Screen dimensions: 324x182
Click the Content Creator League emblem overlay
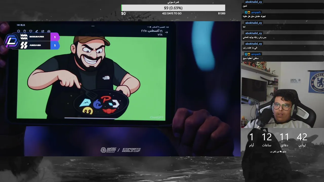click(12, 41)
